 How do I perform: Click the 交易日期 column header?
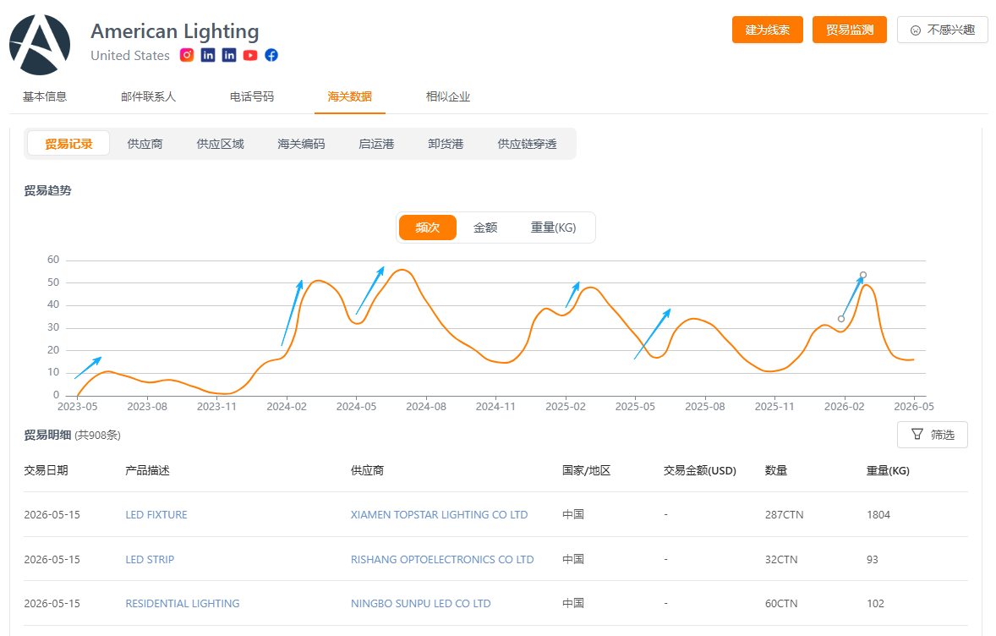(46, 471)
